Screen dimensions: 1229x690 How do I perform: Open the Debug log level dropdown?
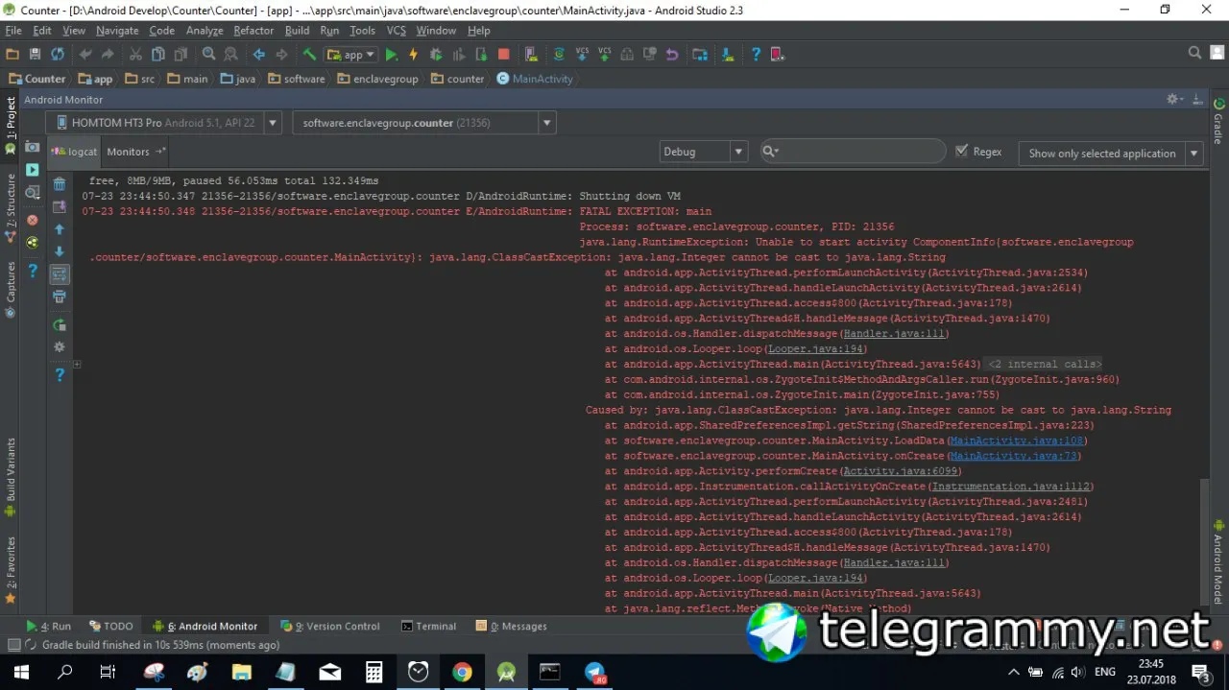coord(704,152)
